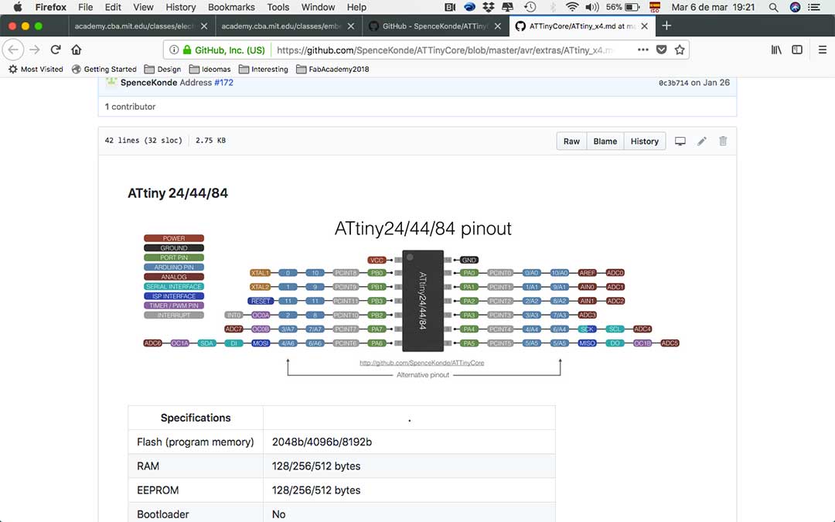Select the 'ATtiny 24/44/84' heading

177,193
